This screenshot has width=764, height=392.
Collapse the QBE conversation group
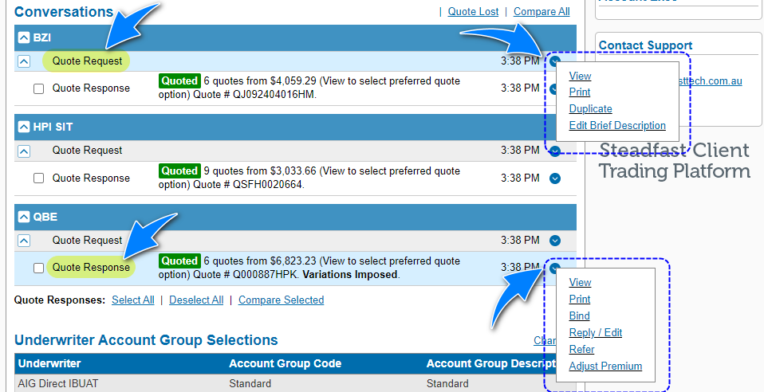point(24,217)
